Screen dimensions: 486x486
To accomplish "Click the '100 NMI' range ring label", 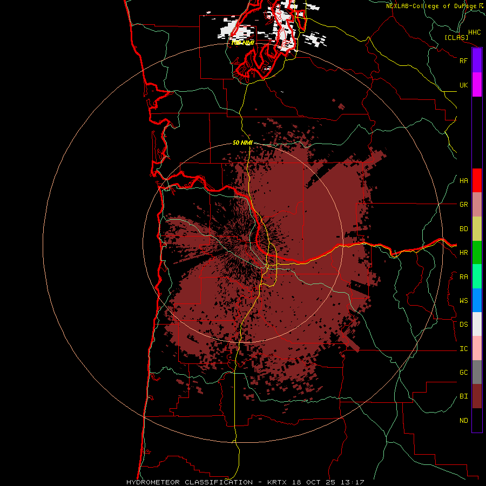I will (242, 43).
